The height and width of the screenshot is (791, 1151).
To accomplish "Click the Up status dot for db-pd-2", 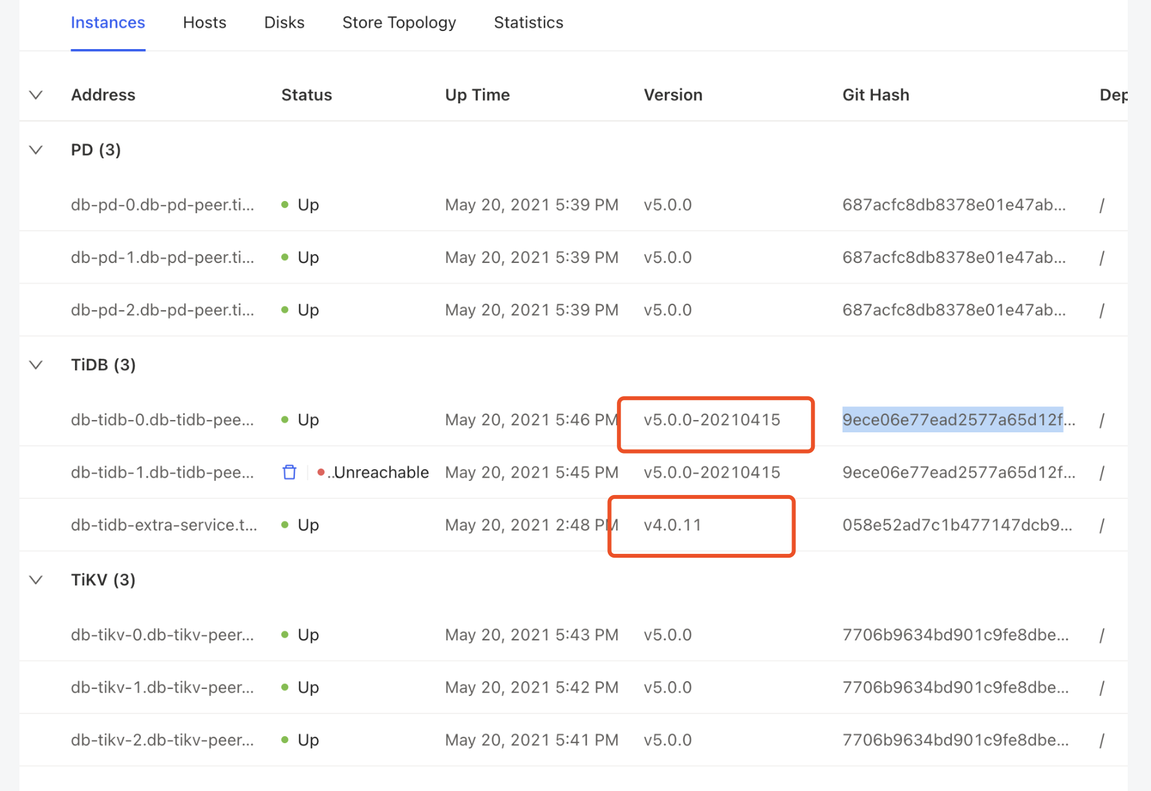I will (x=285, y=308).
